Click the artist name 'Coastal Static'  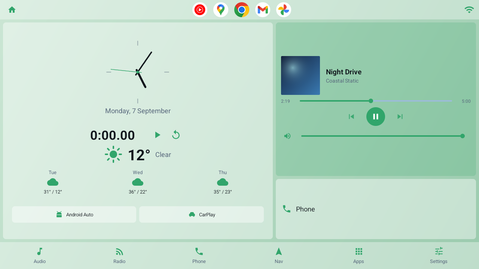click(x=342, y=81)
